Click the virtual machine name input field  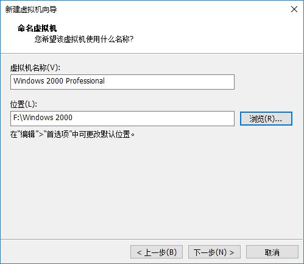[x=122, y=82]
